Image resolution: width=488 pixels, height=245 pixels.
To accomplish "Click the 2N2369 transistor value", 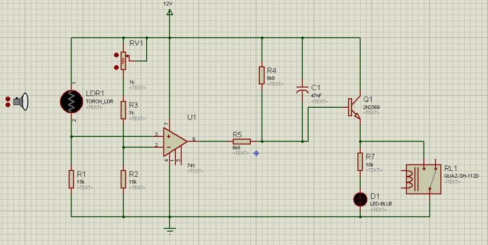I will (371, 107).
